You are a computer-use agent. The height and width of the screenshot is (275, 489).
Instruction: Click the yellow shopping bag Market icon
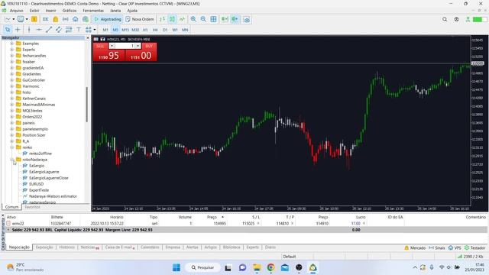(x=56, y=19)
